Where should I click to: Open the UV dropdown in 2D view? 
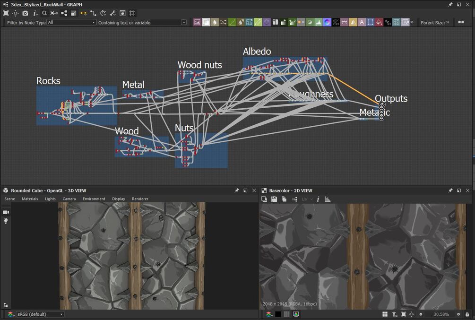[307, 199]
